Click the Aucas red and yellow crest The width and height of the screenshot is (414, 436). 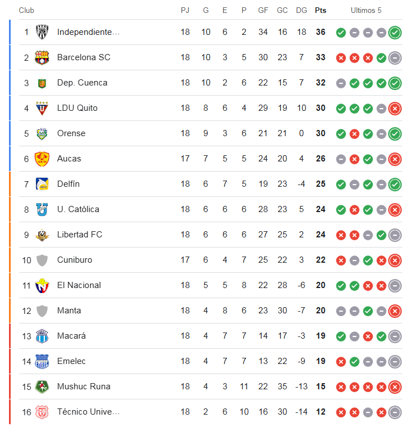point(42,159)
